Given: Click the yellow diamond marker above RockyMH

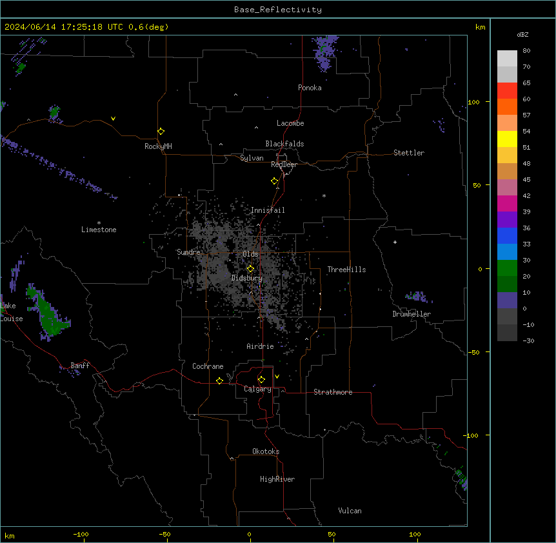Looking at the screenshot, I should click(161, 132).
